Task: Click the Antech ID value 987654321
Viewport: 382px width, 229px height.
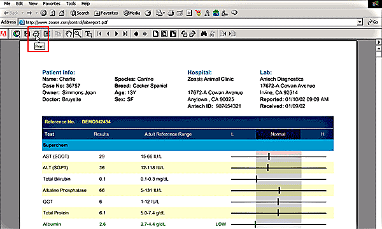Action: click(x=229, y=106)
